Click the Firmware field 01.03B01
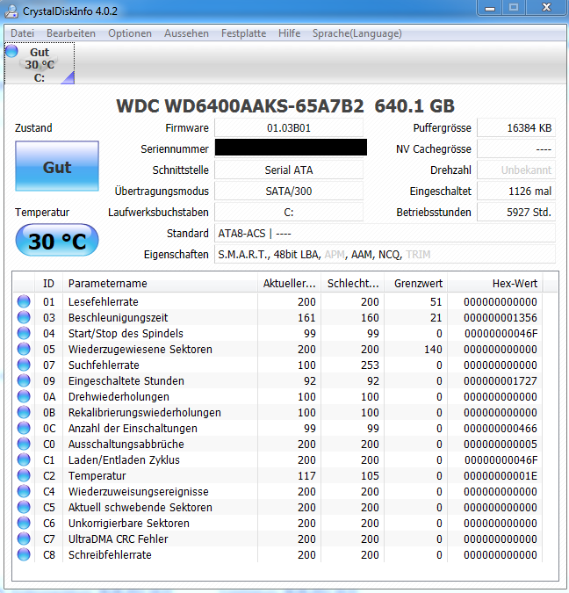 pos(289,128)
